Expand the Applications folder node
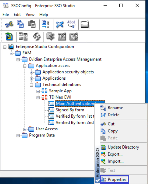Image resolution: width=148 pixels, height=184 pixels. click(x=31, y=78)
